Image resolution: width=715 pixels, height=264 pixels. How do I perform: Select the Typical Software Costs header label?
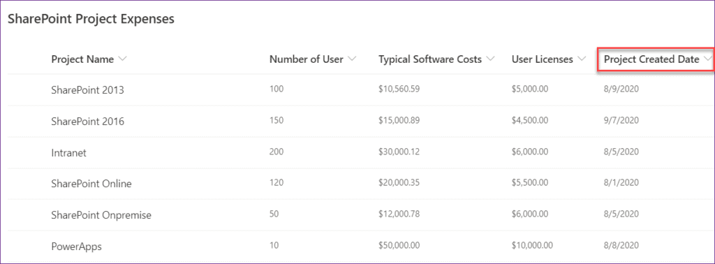[x=430, y=59]
